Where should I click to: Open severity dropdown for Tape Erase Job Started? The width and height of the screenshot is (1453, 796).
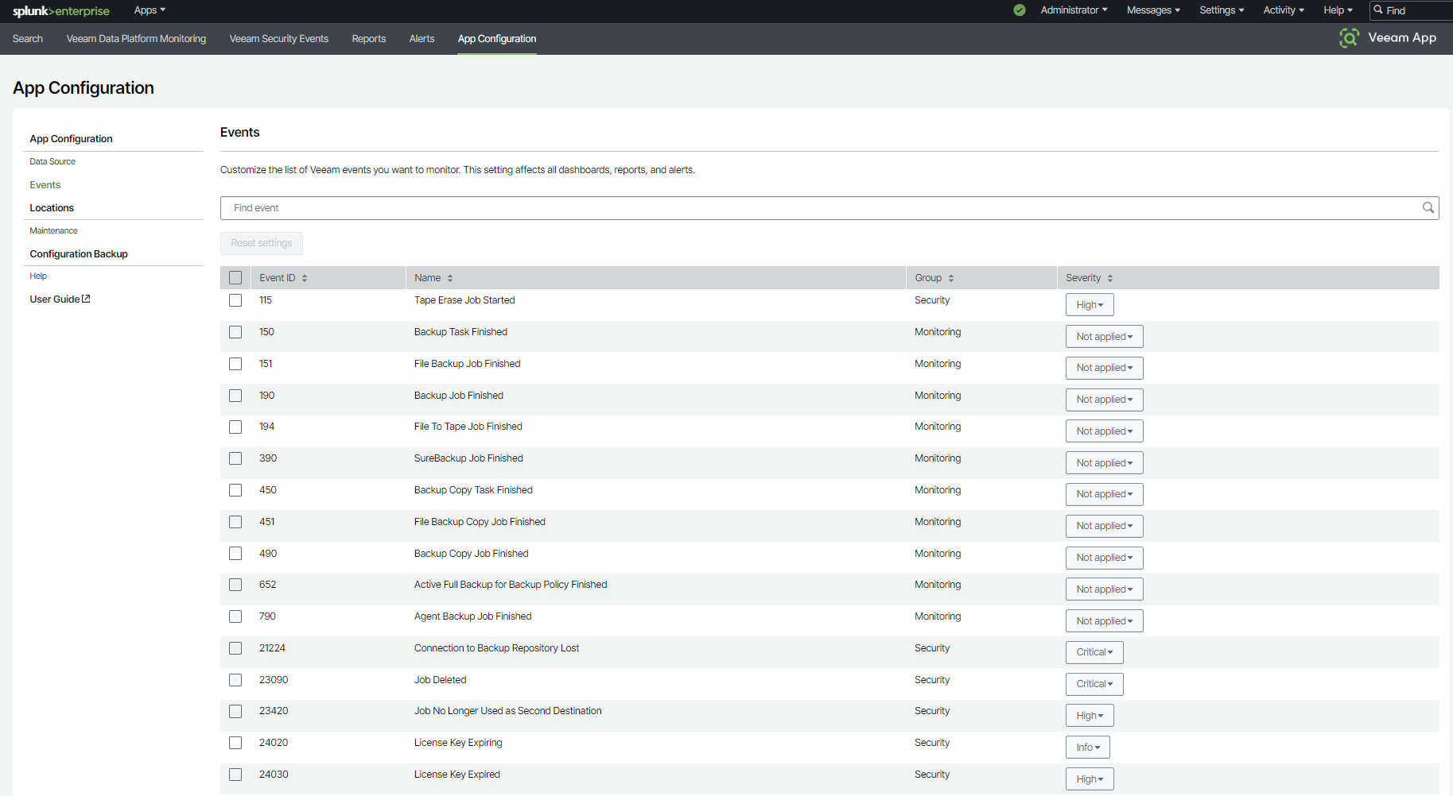tap(1090, 305)
